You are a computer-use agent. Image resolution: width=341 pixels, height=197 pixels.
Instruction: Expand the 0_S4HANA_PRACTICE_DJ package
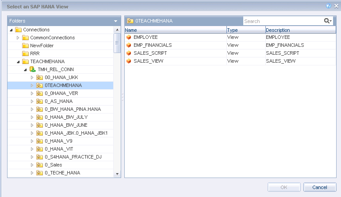pos(32,157)
